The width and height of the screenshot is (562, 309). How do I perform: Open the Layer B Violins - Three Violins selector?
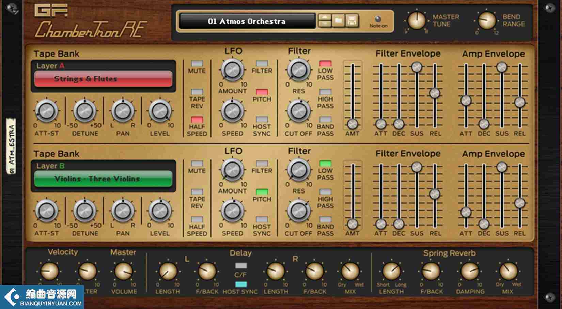[x=103, y=179]
